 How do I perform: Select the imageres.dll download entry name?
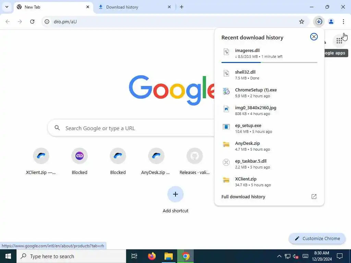pyautogui.click(x=247, y=51)
